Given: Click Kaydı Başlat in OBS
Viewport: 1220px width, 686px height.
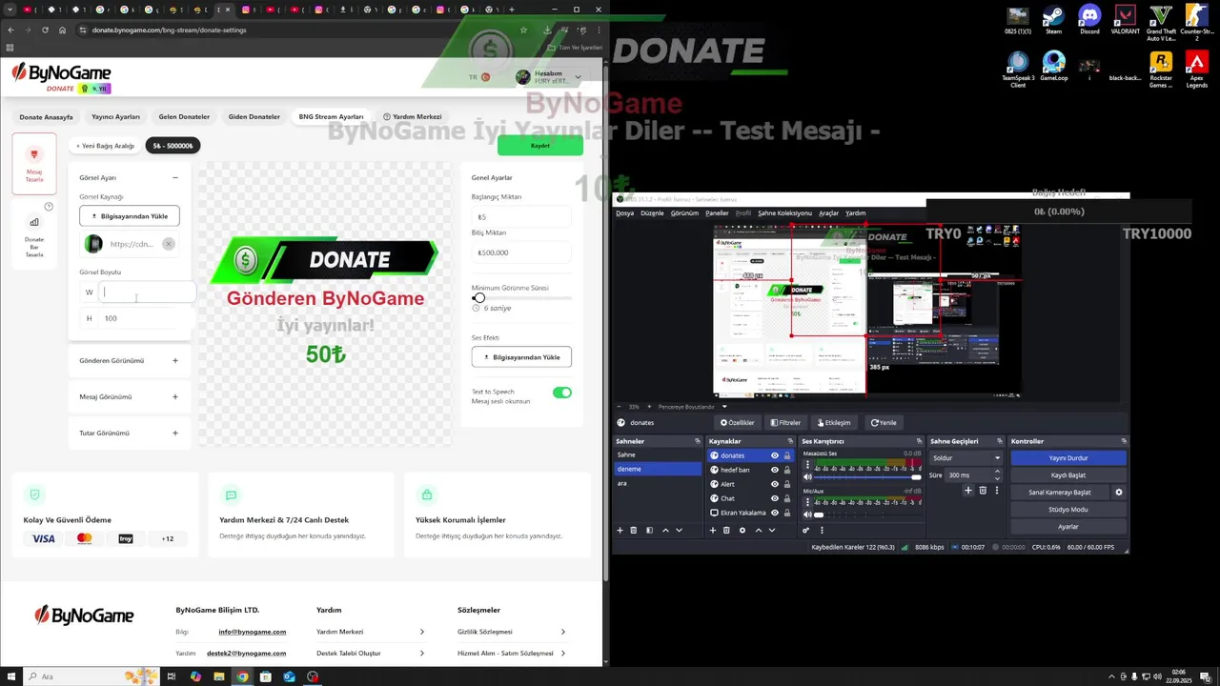Looking at the screenshot, I should [x=1068, y=475].
